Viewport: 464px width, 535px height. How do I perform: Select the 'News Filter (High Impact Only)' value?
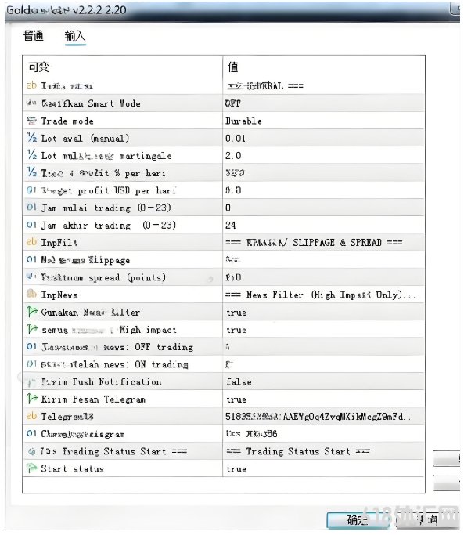[323, 295]
